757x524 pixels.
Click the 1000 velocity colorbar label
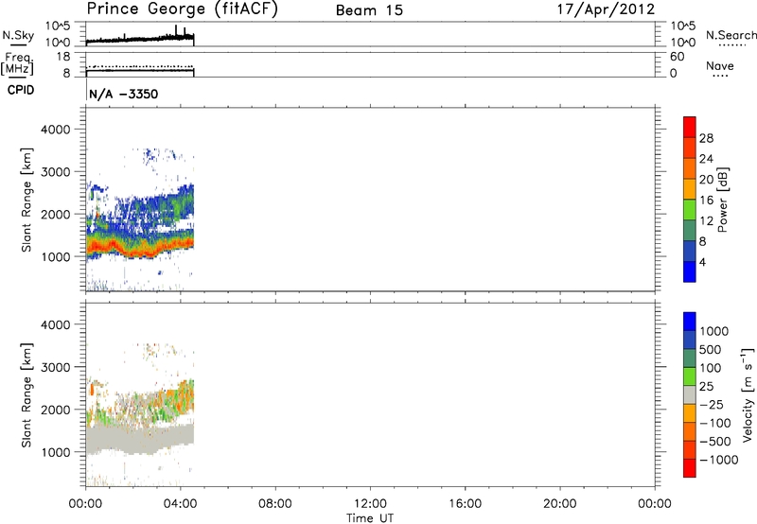714,331
